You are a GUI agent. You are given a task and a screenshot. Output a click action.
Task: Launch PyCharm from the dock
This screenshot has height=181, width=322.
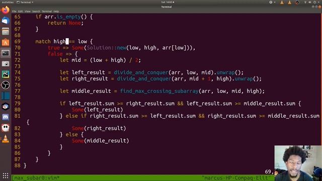click(x=6, y=74)
